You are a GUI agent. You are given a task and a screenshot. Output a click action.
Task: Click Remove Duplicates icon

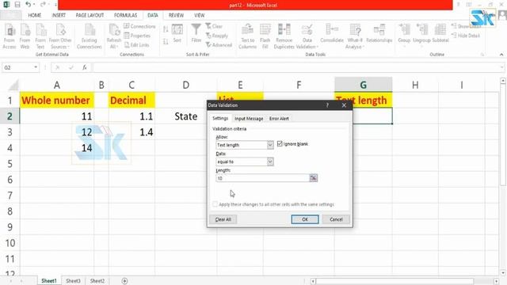click(284, 36)
